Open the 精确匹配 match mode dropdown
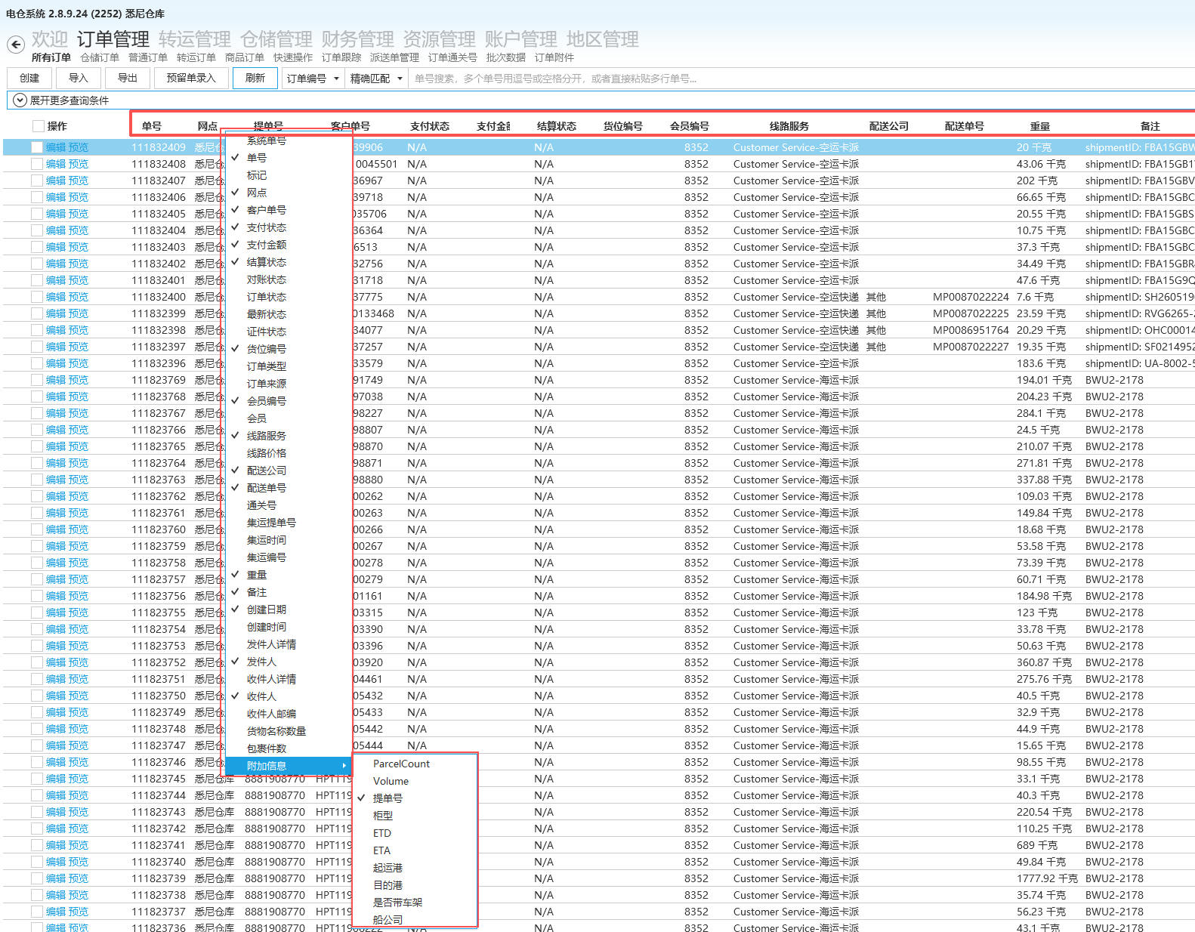1195x932 pixels. (376, 79)
